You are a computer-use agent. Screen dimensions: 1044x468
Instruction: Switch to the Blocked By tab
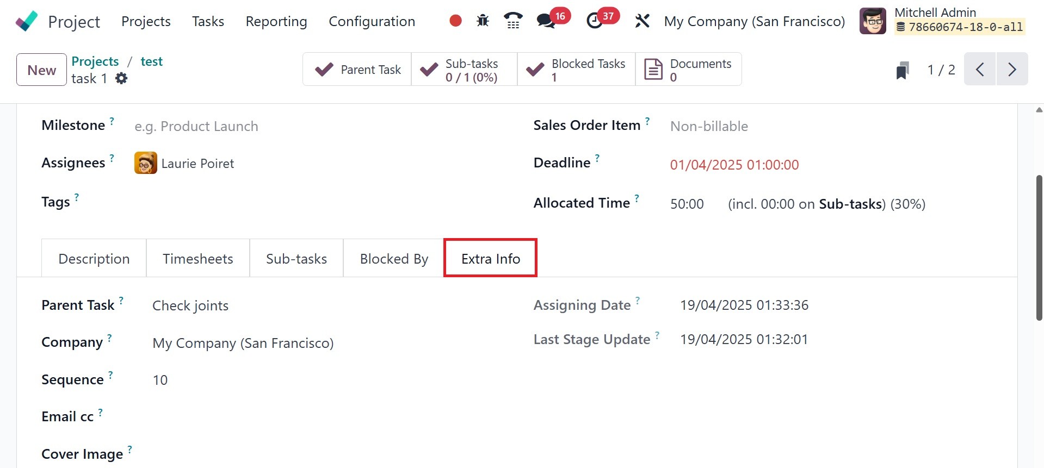[394, 259]
